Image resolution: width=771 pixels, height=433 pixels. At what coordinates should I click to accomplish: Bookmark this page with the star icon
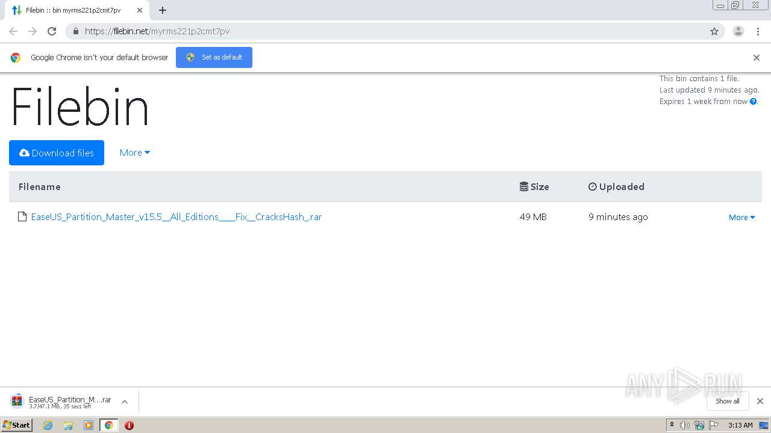tap(714, 31)
